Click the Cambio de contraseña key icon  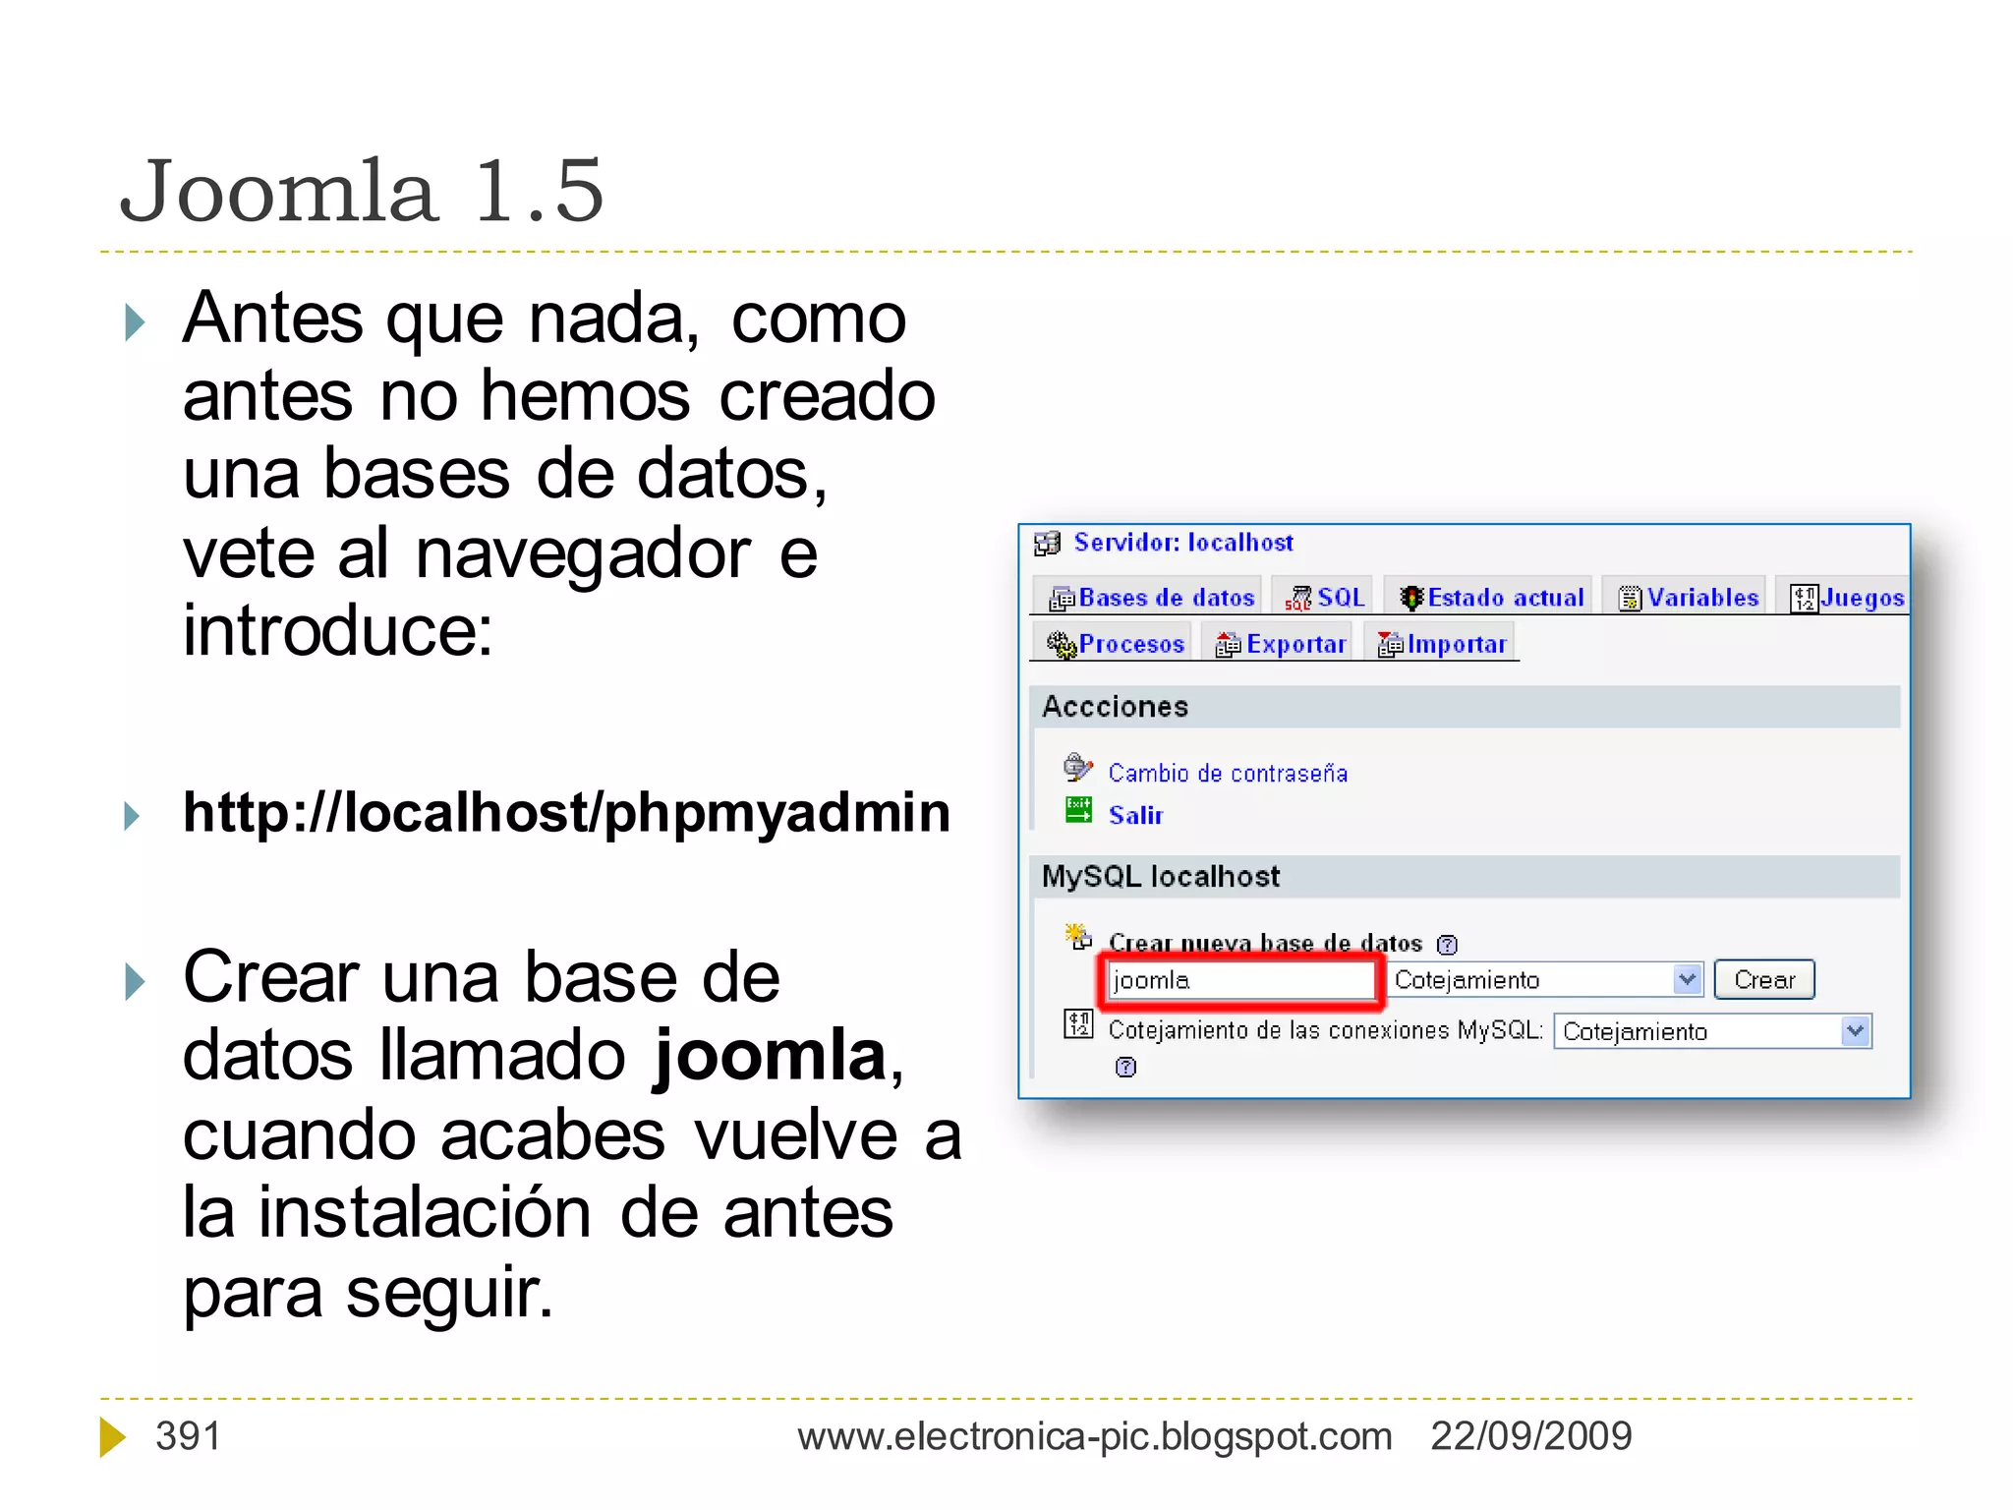point(1078,767)
